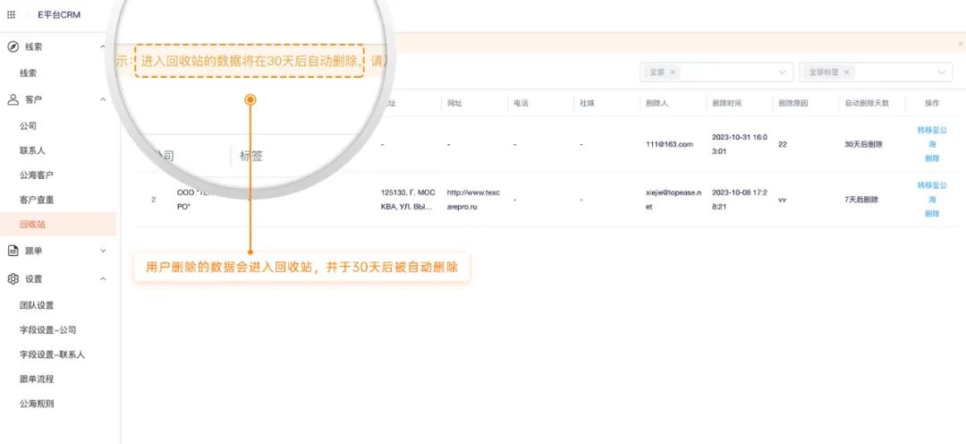The height and width of the screenshot is (444, 966).
Task: Click the deletion reason cell vv
Action: (783, 200)
